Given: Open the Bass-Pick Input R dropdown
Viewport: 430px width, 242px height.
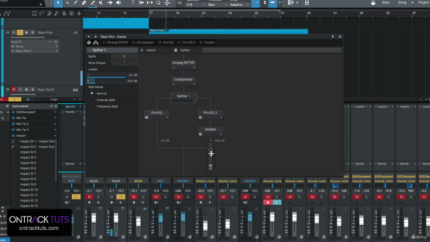Looking at the screenshot, I should pos(31,42).
